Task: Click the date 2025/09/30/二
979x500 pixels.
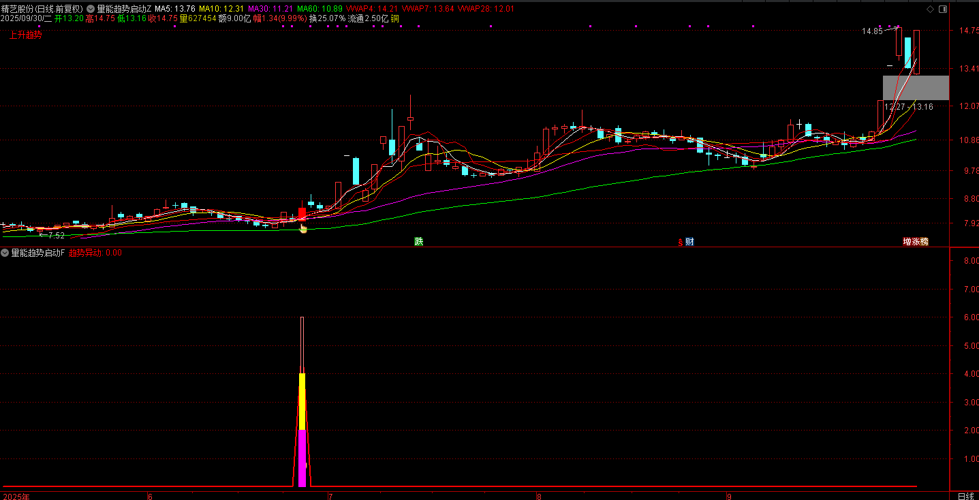Action: tap(27, 19)
